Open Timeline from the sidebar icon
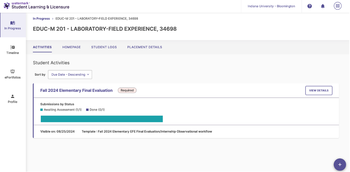The width and height of the screenshot is (350, 172). tap(13, 47)
